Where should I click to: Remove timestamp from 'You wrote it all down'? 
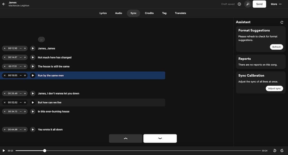[5, 130]
